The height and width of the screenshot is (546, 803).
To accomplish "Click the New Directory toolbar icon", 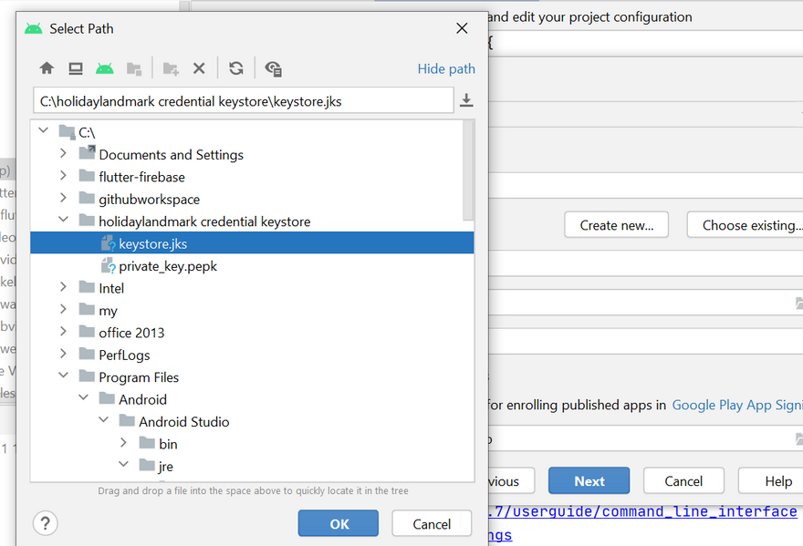I will [171, 68].
